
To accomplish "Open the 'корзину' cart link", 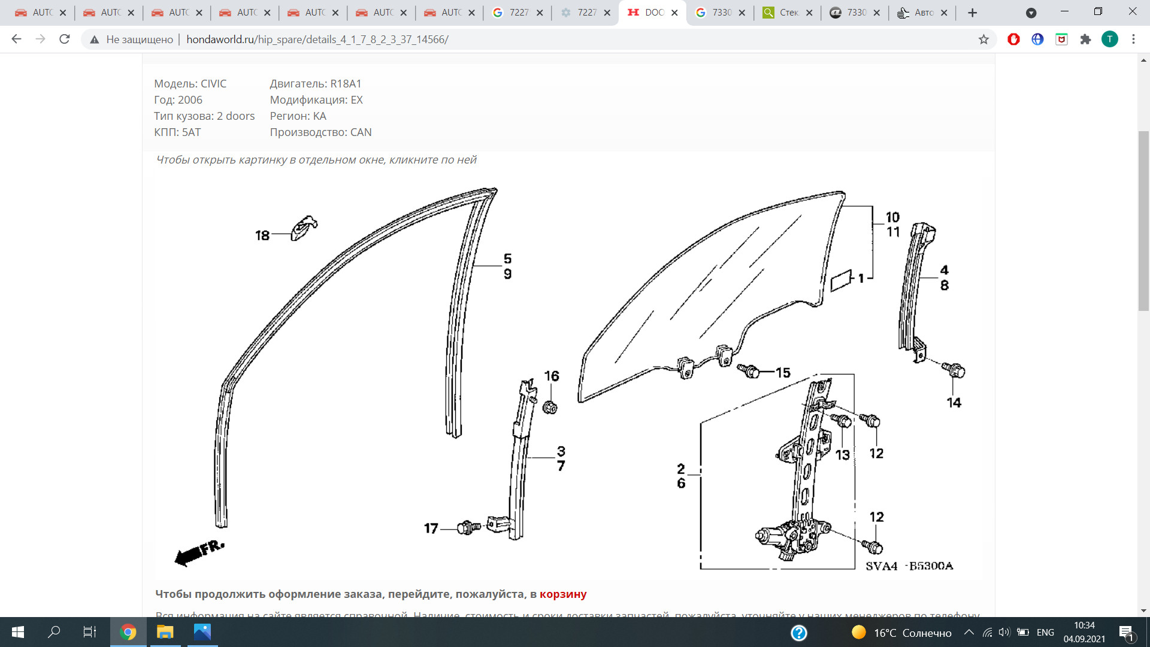I will point(562,594).
